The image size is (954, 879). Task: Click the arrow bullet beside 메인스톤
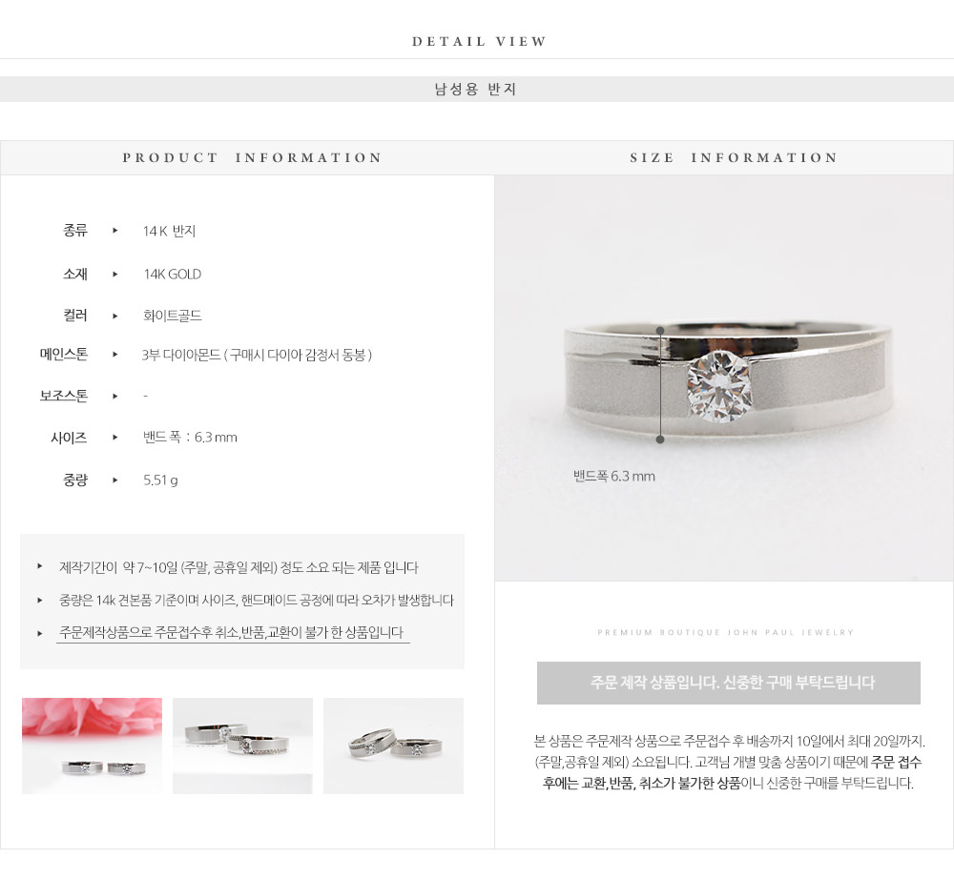coord(115,355)
